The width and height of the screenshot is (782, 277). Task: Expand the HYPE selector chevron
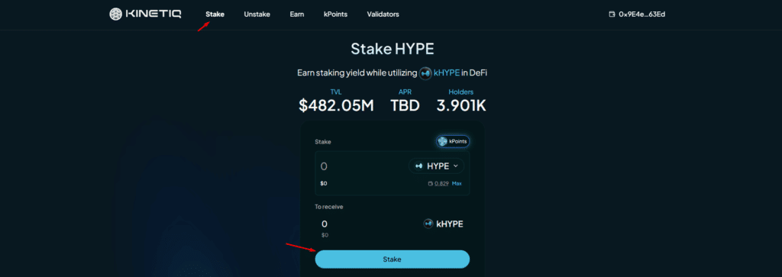tap(455, 166)
